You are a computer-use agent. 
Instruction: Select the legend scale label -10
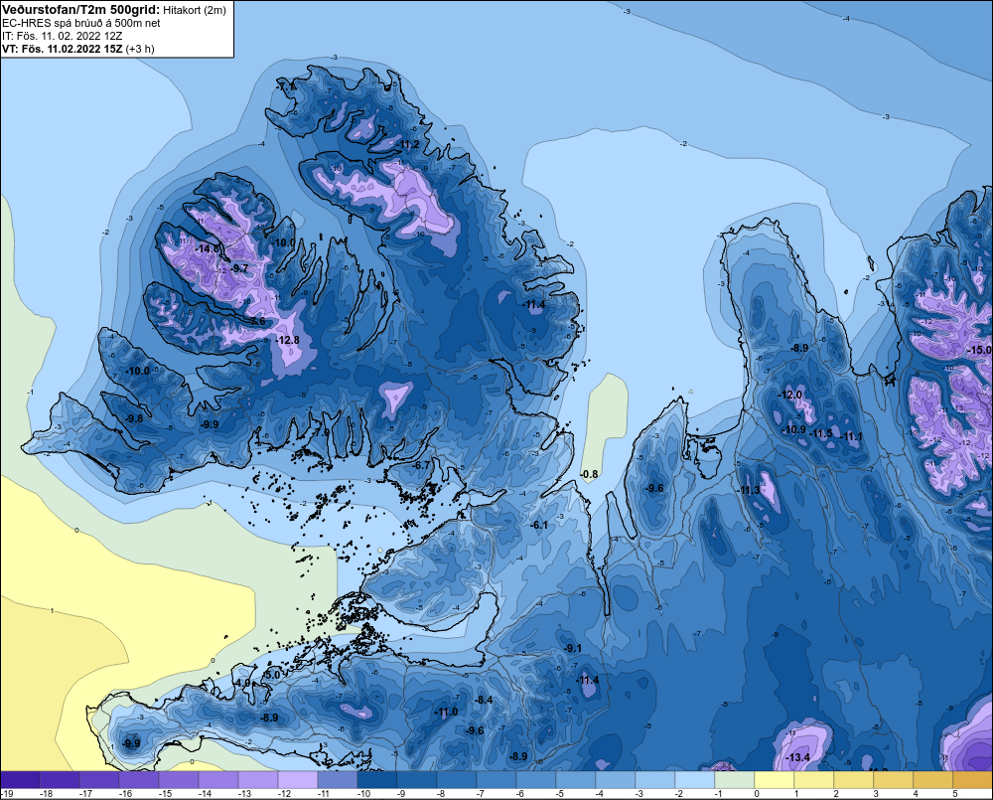pyautogui.click(x=363, y=794)
